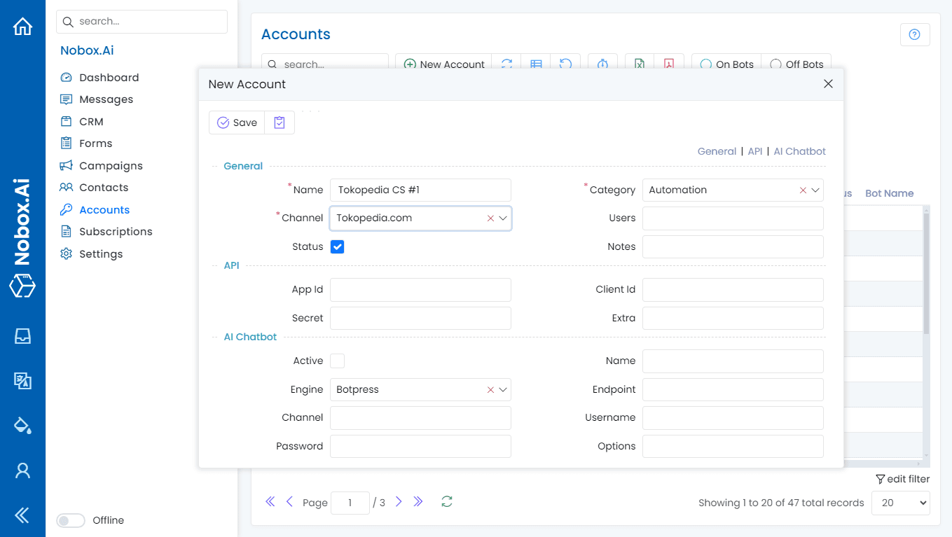Refresh the accounts table
952x537 pixels.
[506, 64]
